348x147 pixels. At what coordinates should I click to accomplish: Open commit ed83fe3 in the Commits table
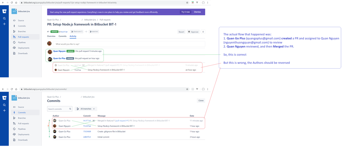(x=87, y=137)
